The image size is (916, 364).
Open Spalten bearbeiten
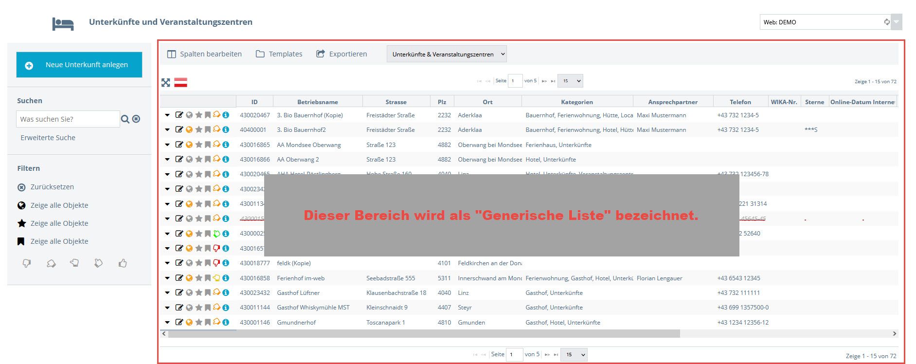click(x=204, y=54)
